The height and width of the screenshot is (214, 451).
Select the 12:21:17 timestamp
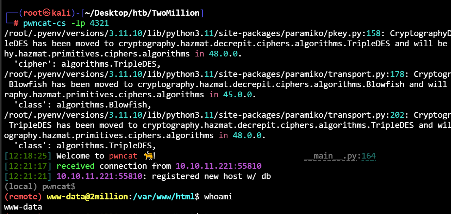(x=28, y=166)
